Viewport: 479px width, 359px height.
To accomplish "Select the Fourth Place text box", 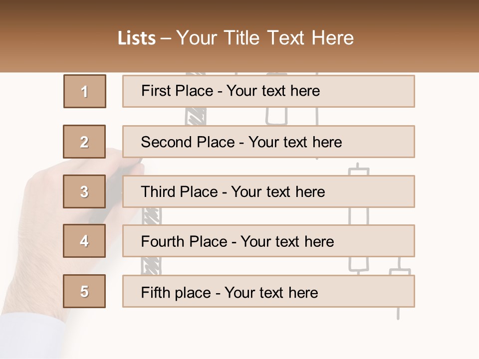I will point(268,241).
